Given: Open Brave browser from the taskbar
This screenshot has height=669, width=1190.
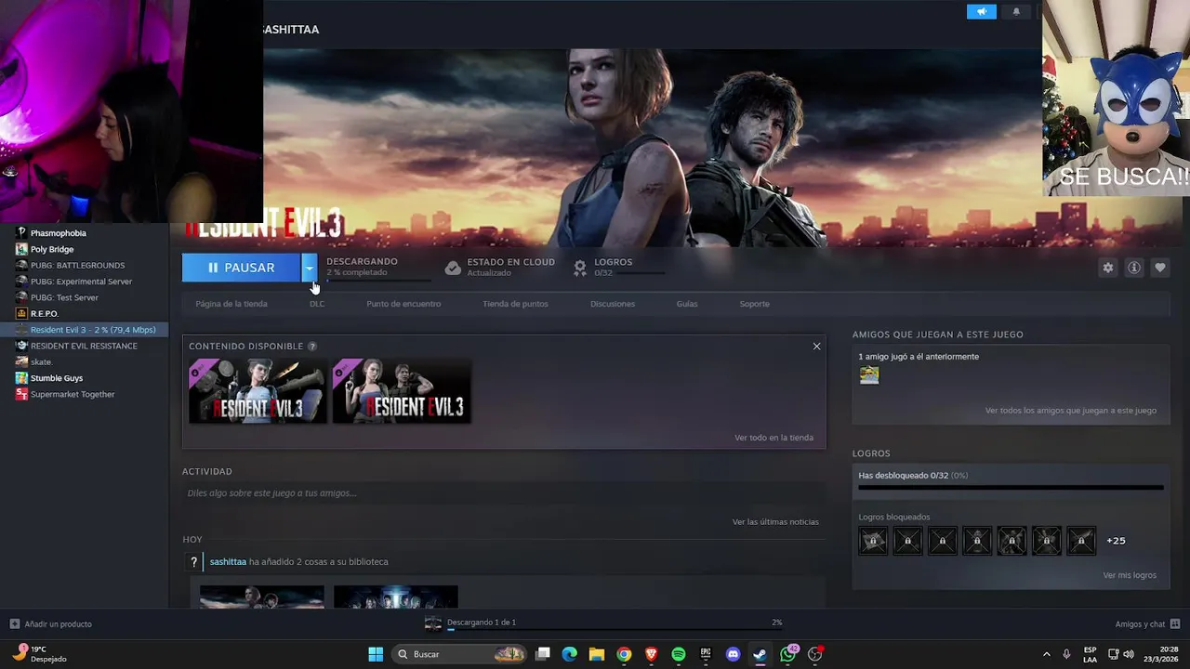Looking at the screenshot, I should (651, 654).
